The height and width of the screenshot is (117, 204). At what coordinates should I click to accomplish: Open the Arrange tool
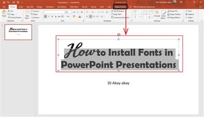157,14
